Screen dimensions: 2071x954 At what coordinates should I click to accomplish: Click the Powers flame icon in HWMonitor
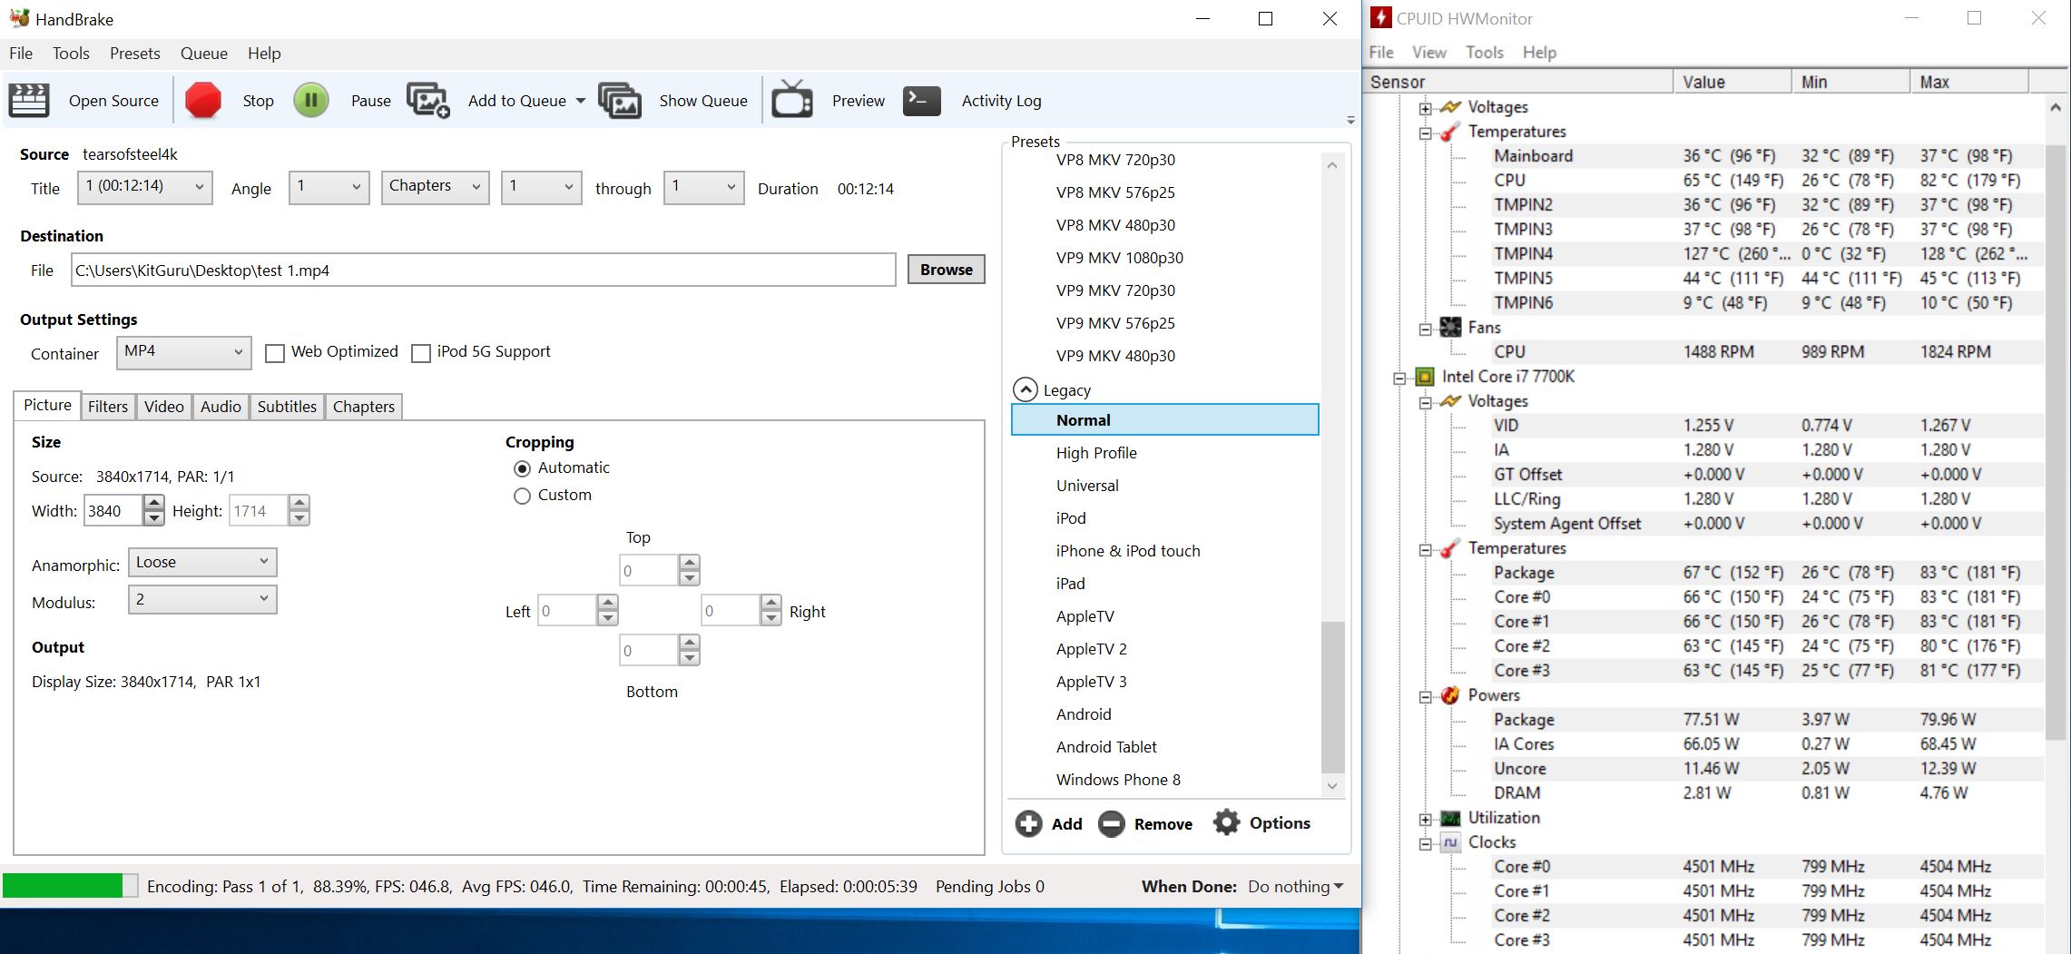[x=1451, y=695]
